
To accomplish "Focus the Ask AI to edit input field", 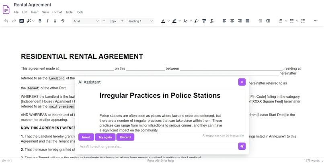I will (x=158, y=146).
